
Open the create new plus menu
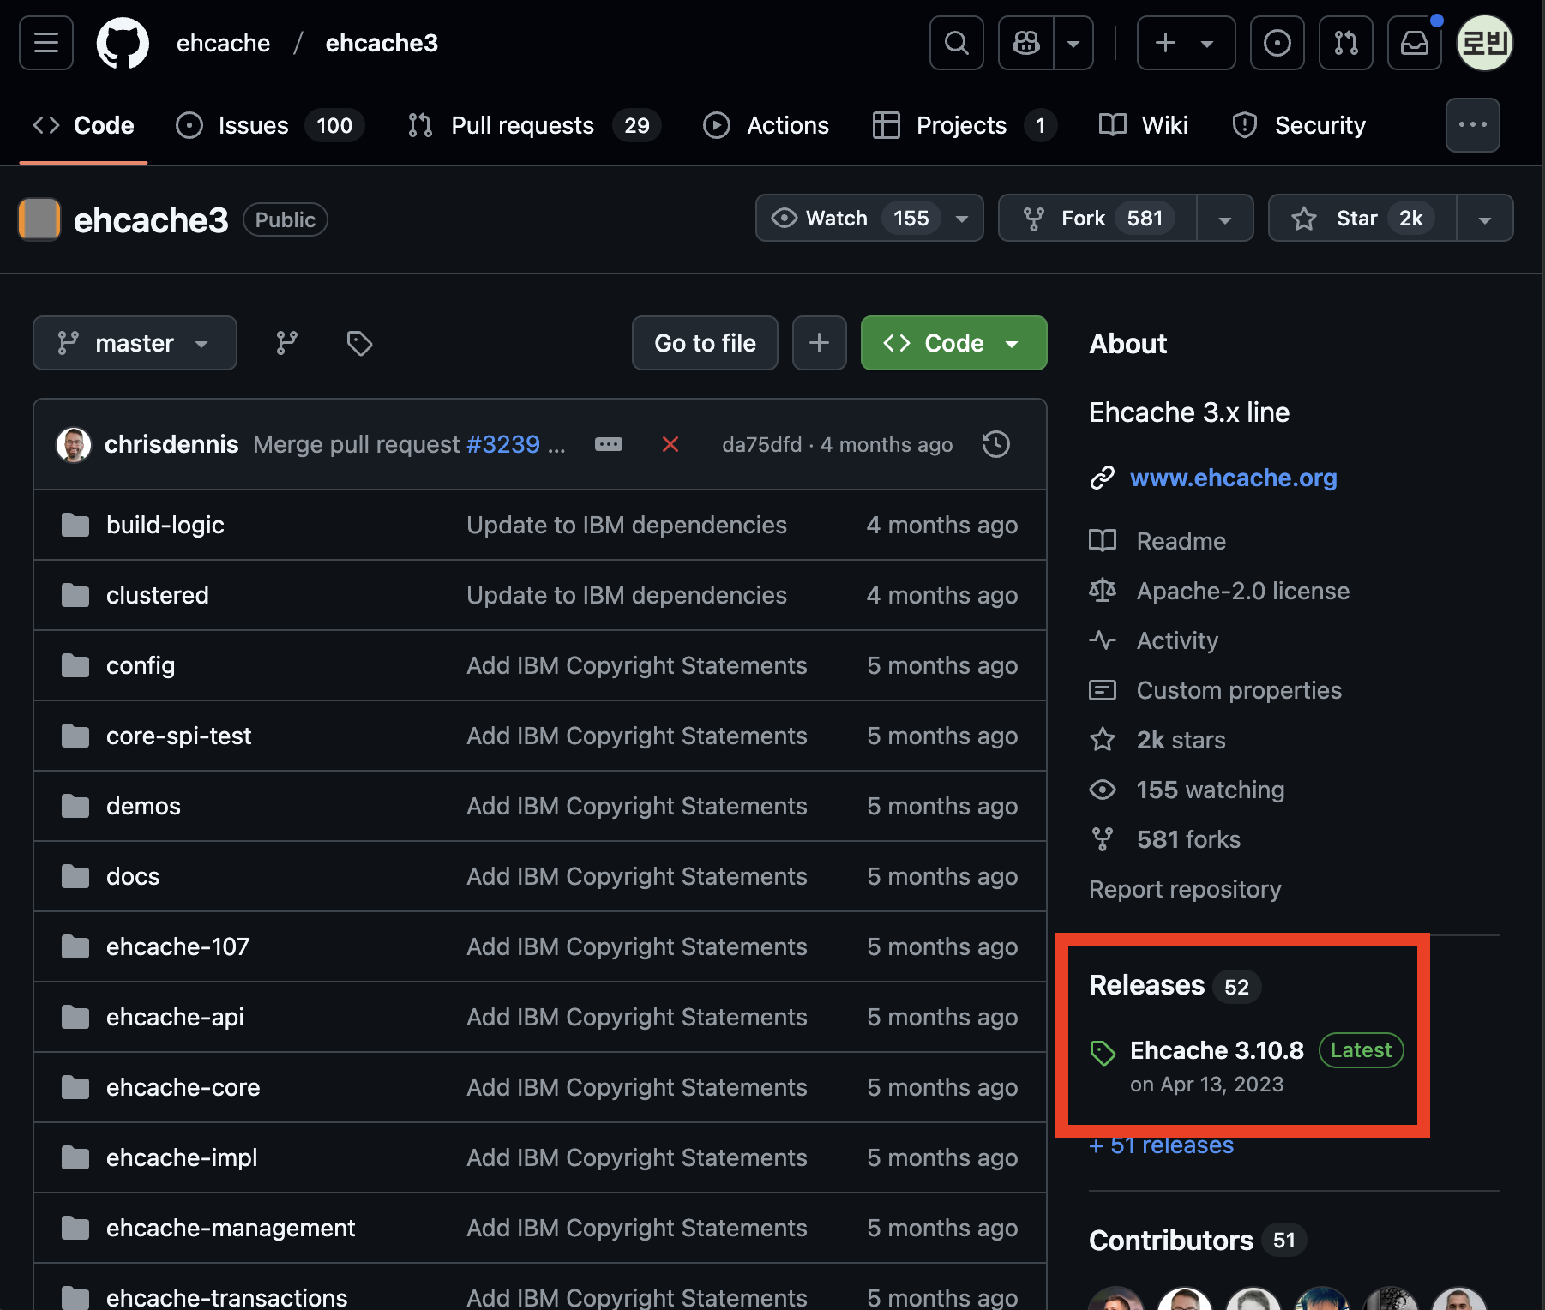[x=1186, y=43]
